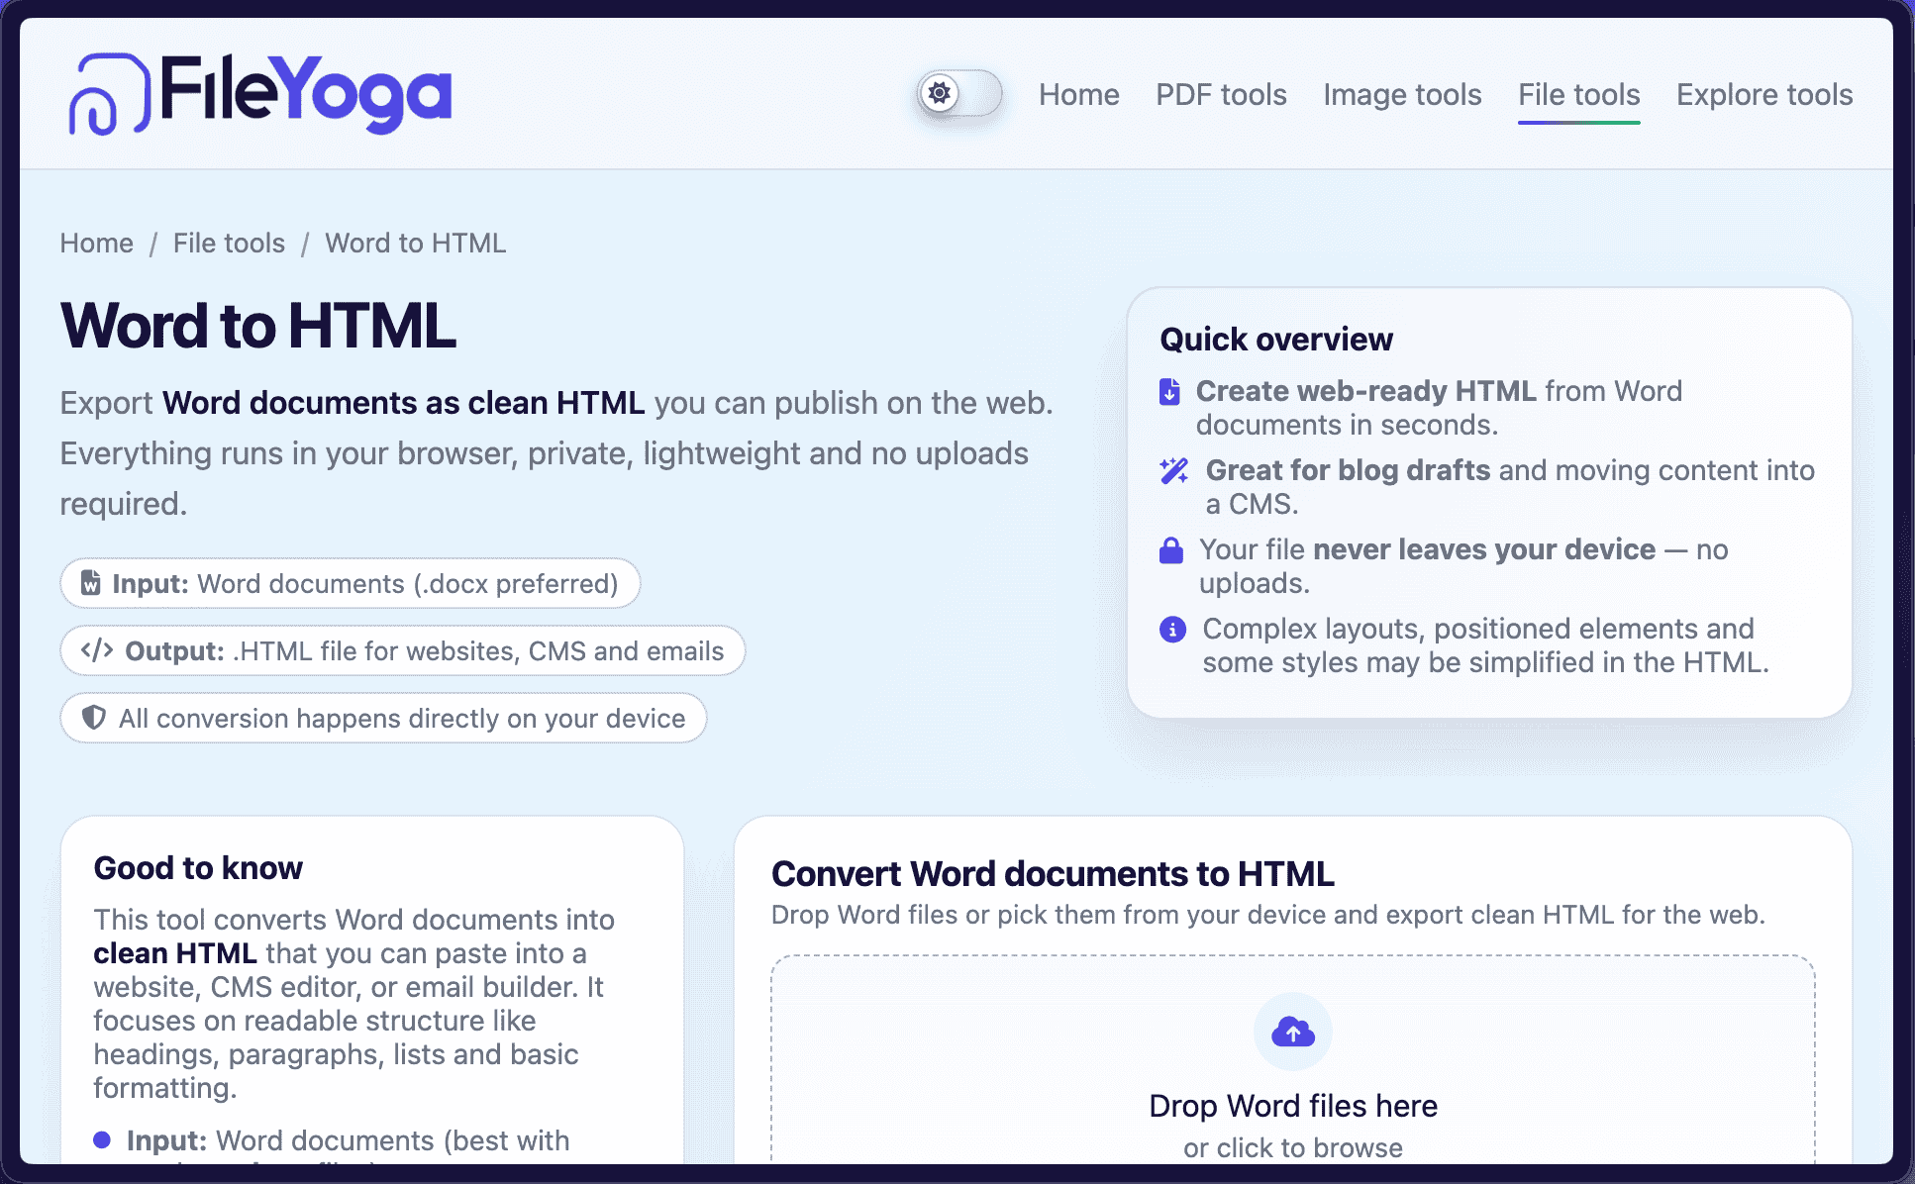This screenshot has height=1184, width=1915.
Task: Click the All conversion happens on device pill
Action: (x=384, y=718)
